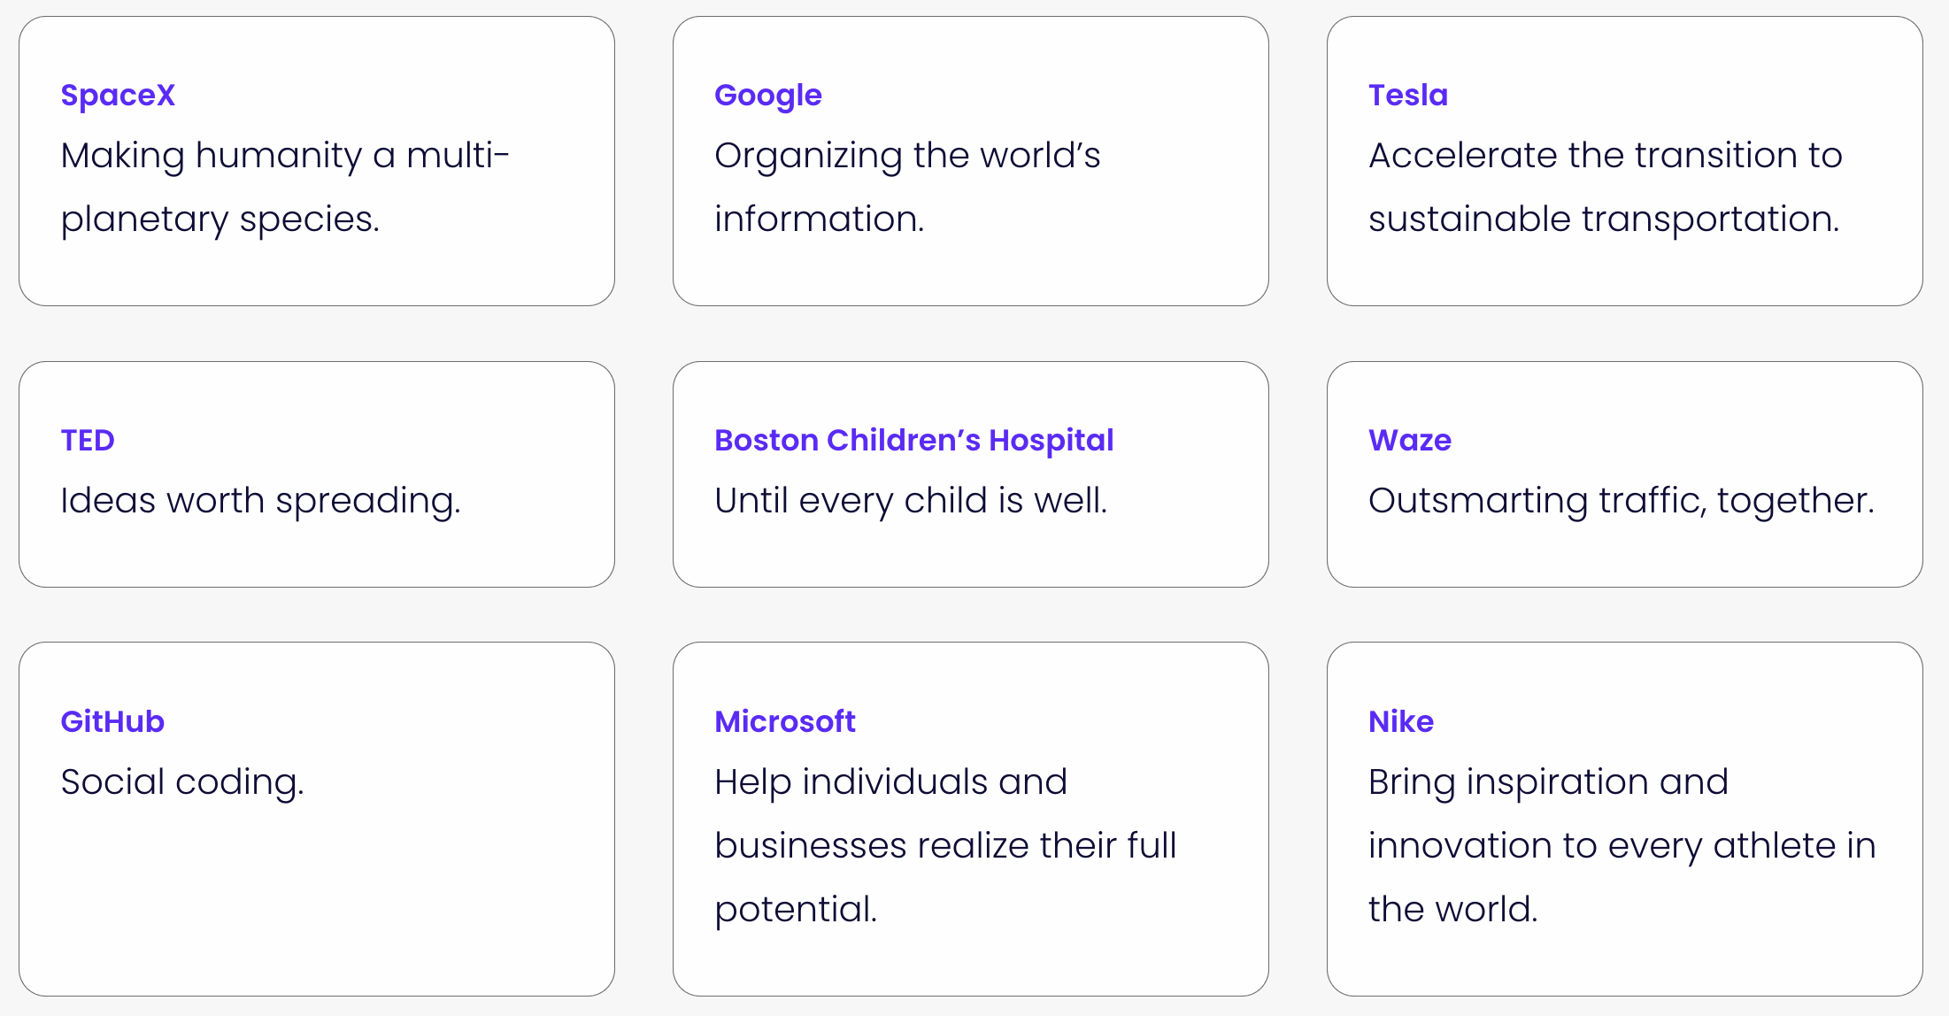Select 'Outsmarting traffic, together.' tagline
1949x1016 pixels.
point(1622,501)
